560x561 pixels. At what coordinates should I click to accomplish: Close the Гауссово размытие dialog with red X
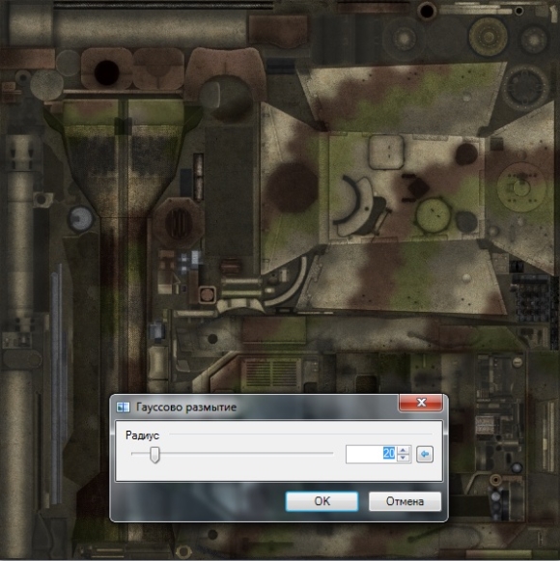[421, 403]
